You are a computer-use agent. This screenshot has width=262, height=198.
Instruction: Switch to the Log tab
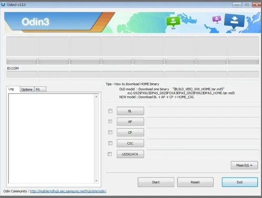coord(13,89)
